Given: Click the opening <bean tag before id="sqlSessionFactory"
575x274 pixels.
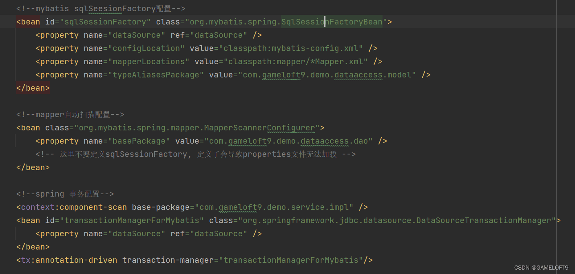Looking at the screenshot, I should (x=28, y=22).
